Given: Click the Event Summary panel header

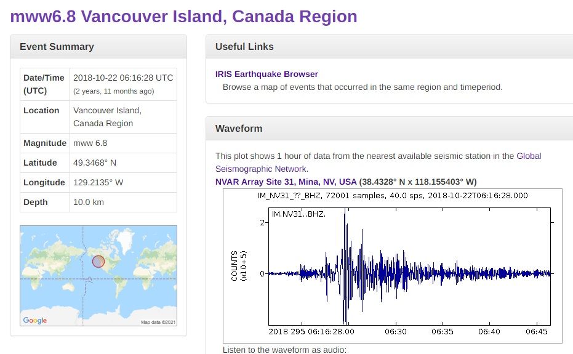Looking at the screenshot, I should point(57,47).
